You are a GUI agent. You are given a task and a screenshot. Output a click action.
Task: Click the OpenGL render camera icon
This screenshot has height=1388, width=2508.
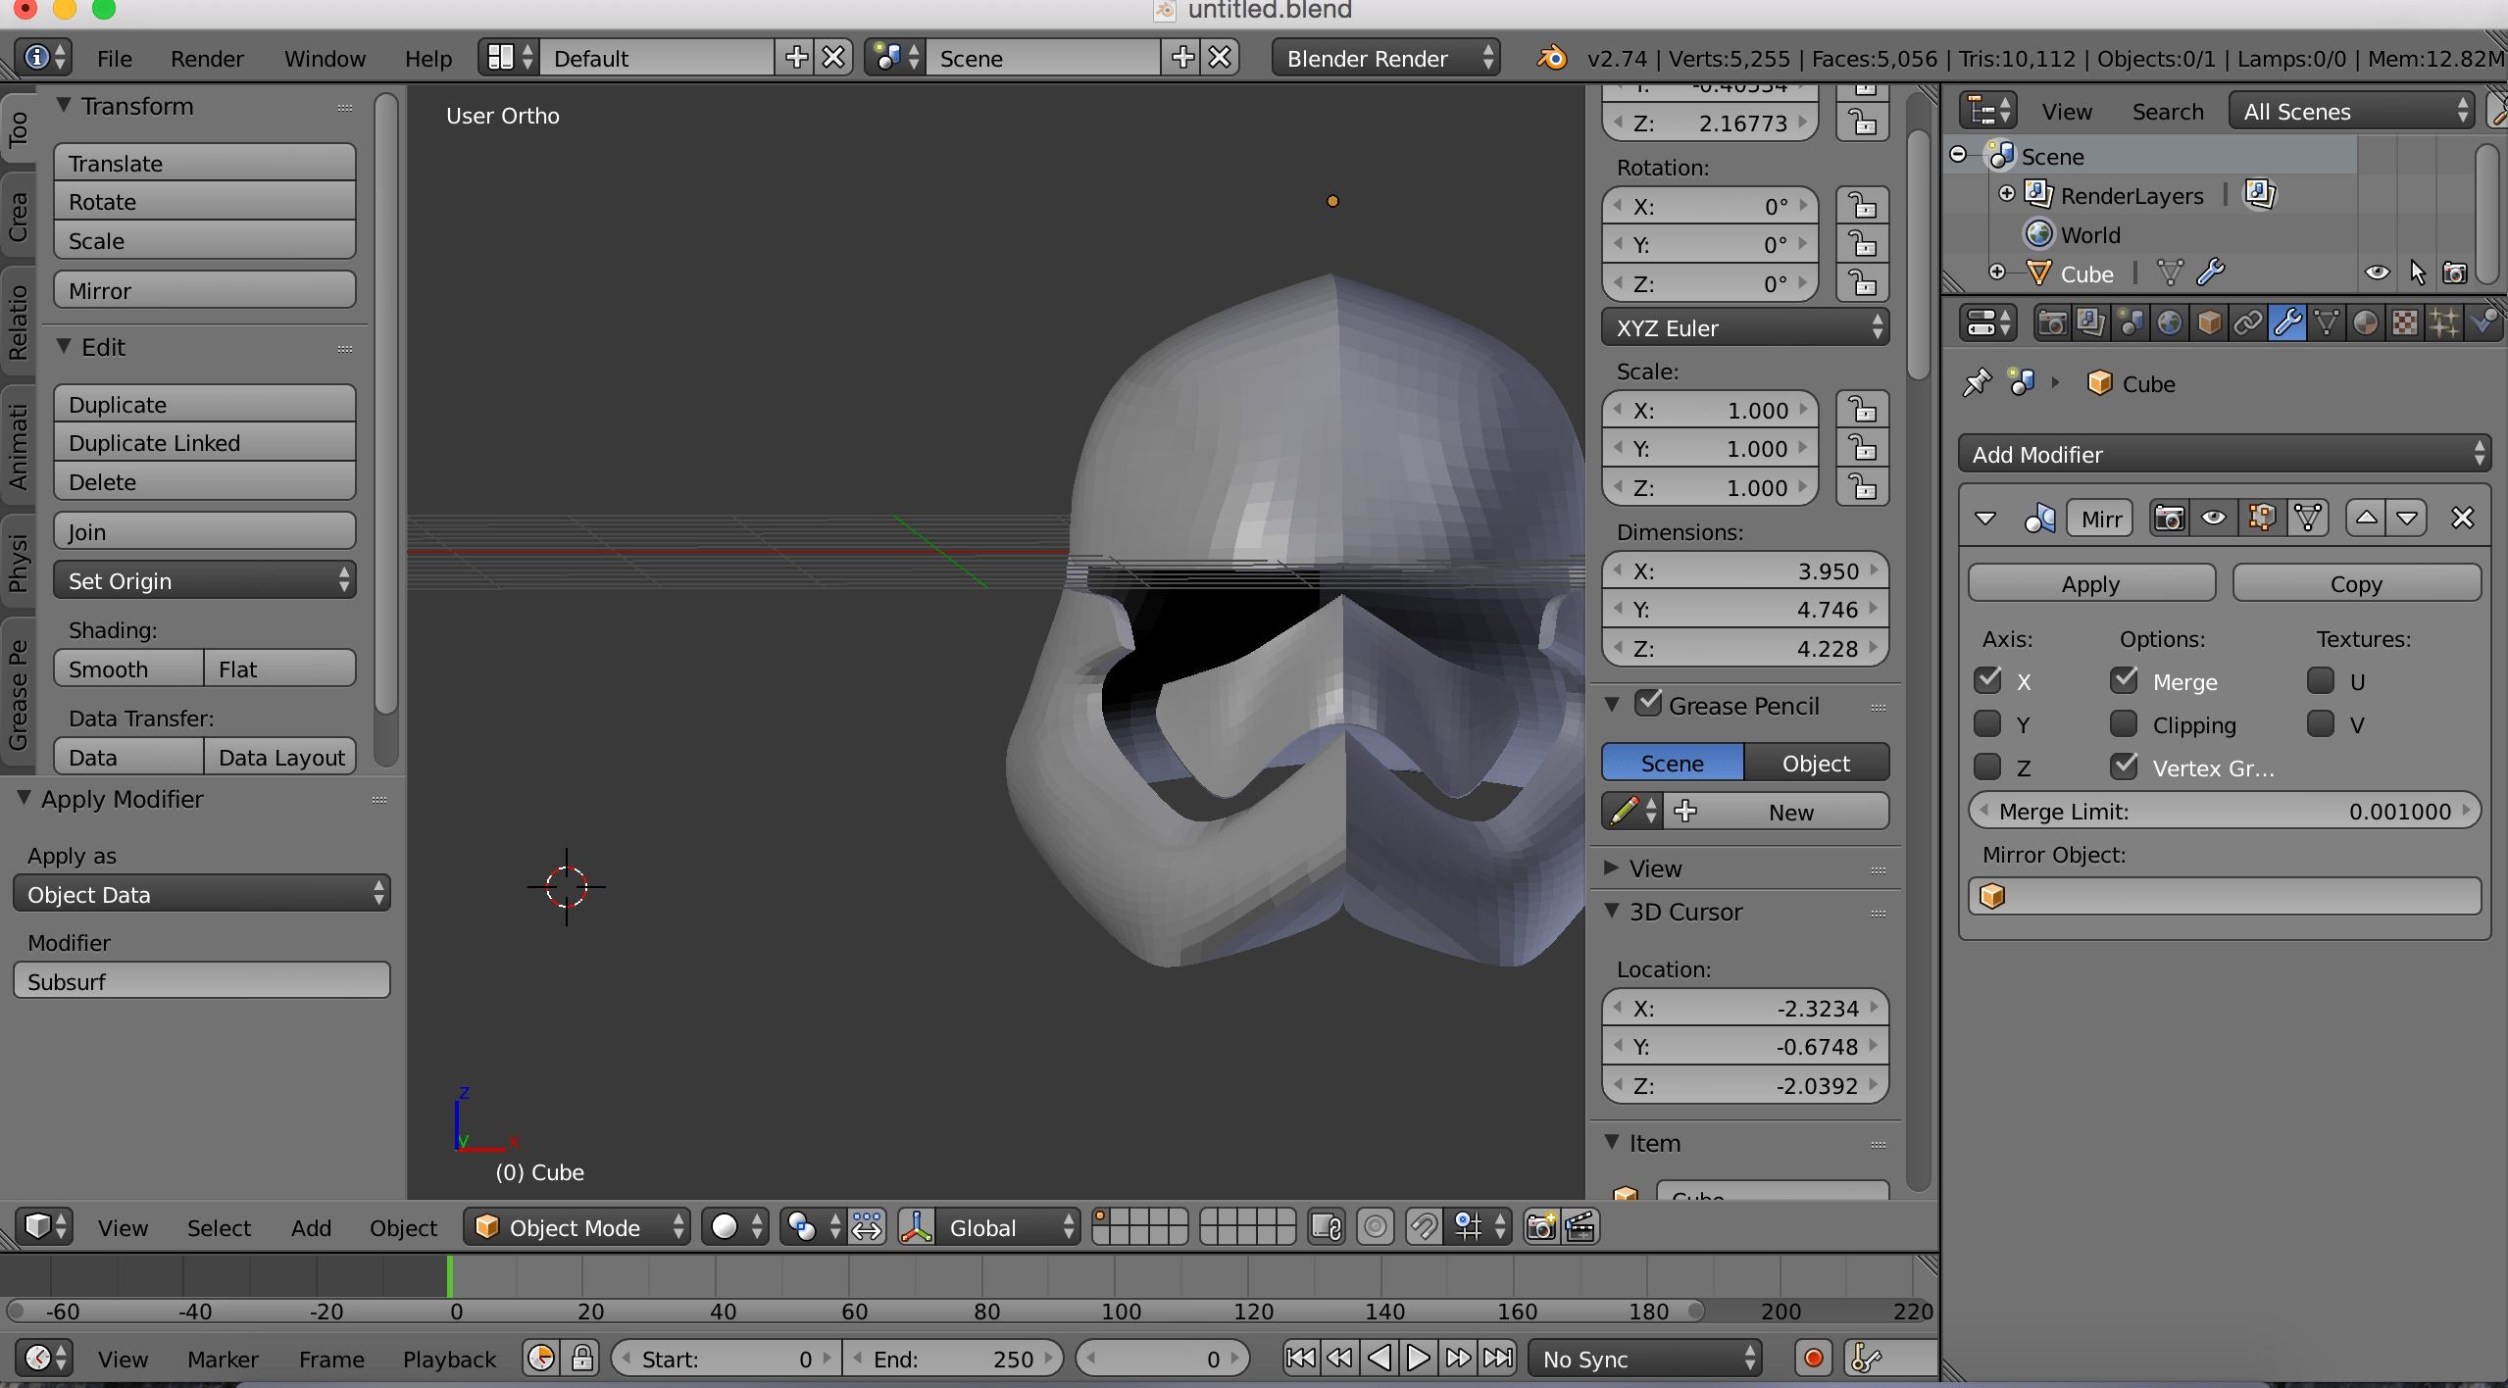pos(1539,1226)
